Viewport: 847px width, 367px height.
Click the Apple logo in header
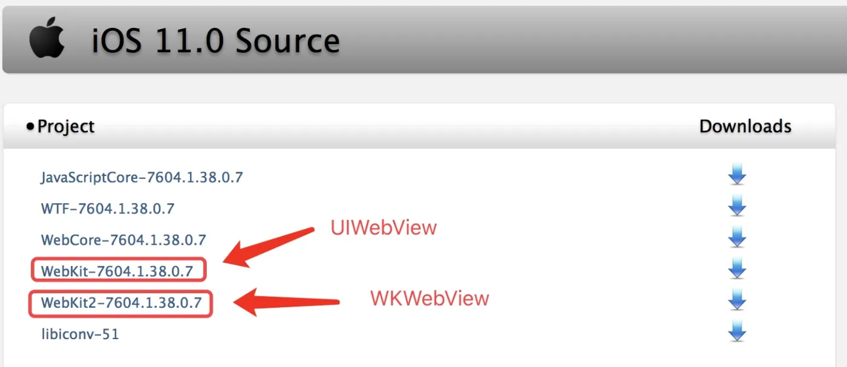47,39
